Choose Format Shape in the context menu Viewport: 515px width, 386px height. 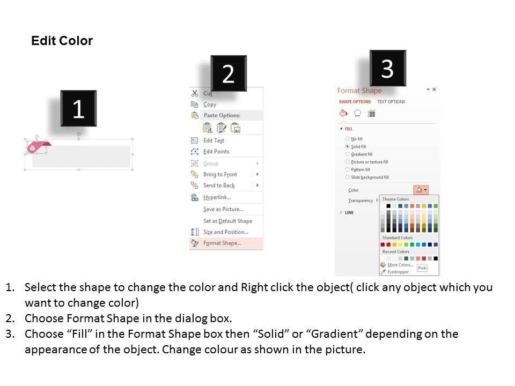[x=222, y=243]
